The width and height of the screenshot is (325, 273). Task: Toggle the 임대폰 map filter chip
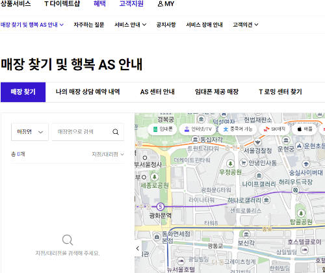click(x=162, y=129)
